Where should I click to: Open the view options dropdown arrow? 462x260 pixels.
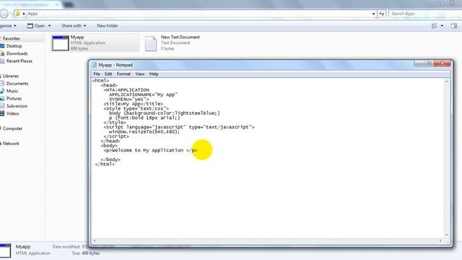442,26
